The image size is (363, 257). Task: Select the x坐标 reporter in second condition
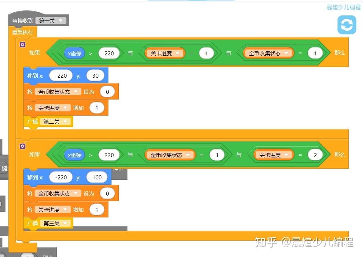coord(75,155)
